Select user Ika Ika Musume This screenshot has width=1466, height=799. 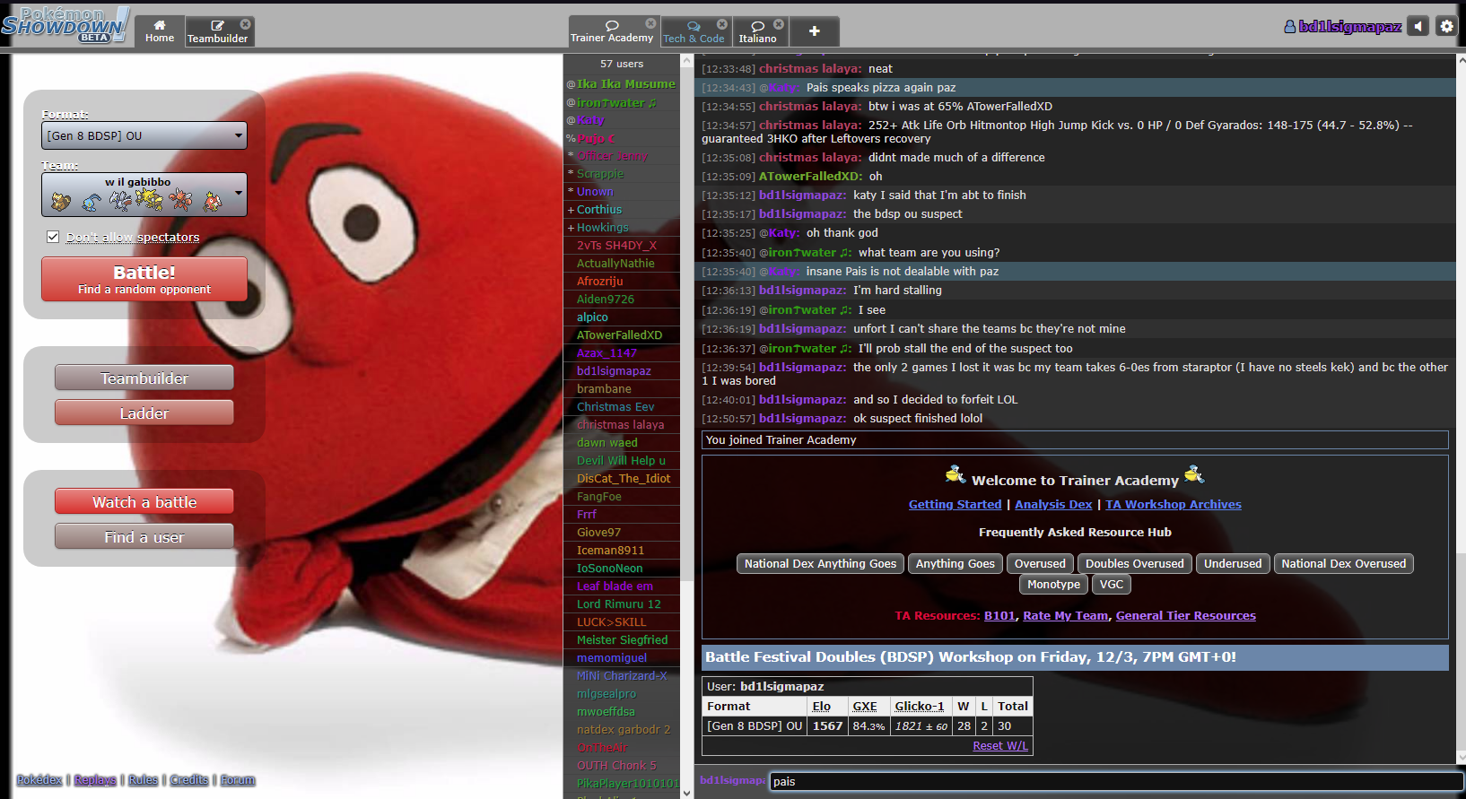point(622,84)
